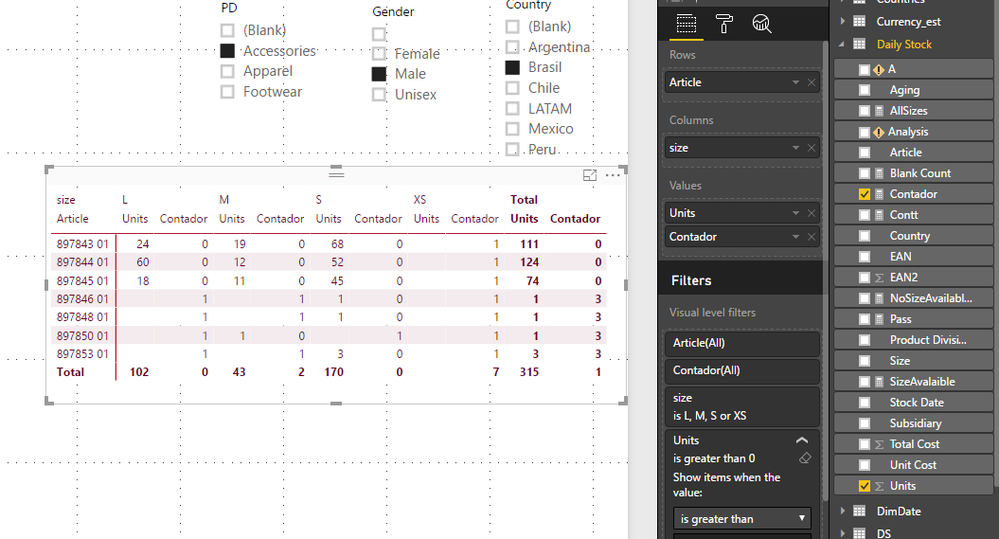Uncheck the Units field checkbox
999x539 pixels.
pyautogui.click(x=865, y=486)
